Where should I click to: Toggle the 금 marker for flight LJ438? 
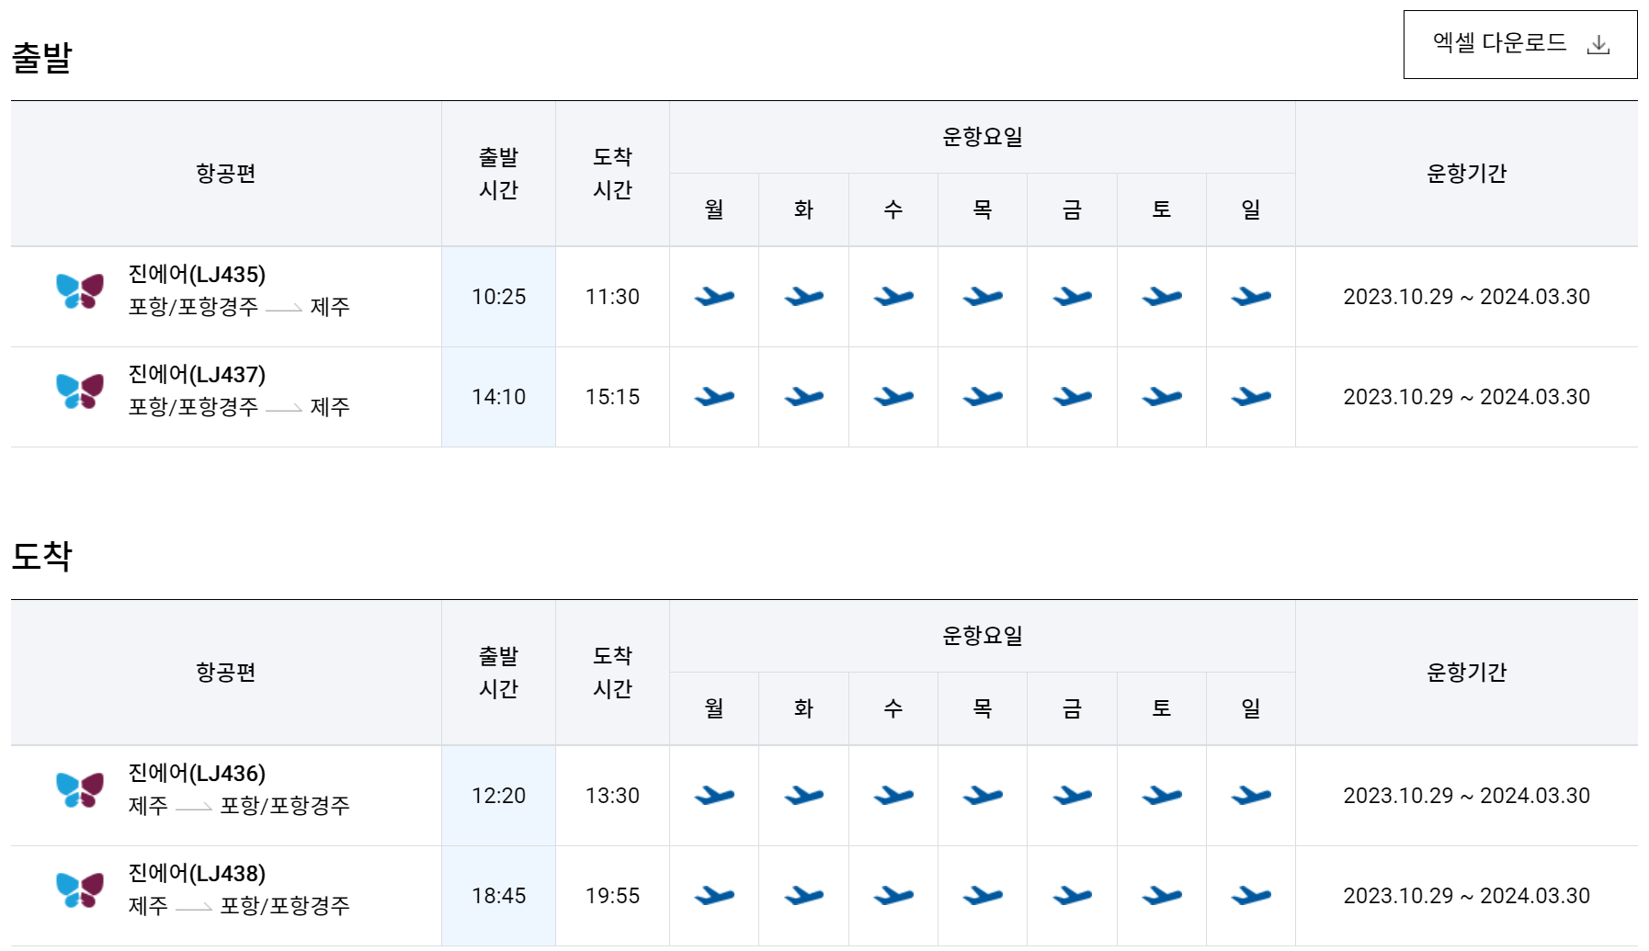1072,894
